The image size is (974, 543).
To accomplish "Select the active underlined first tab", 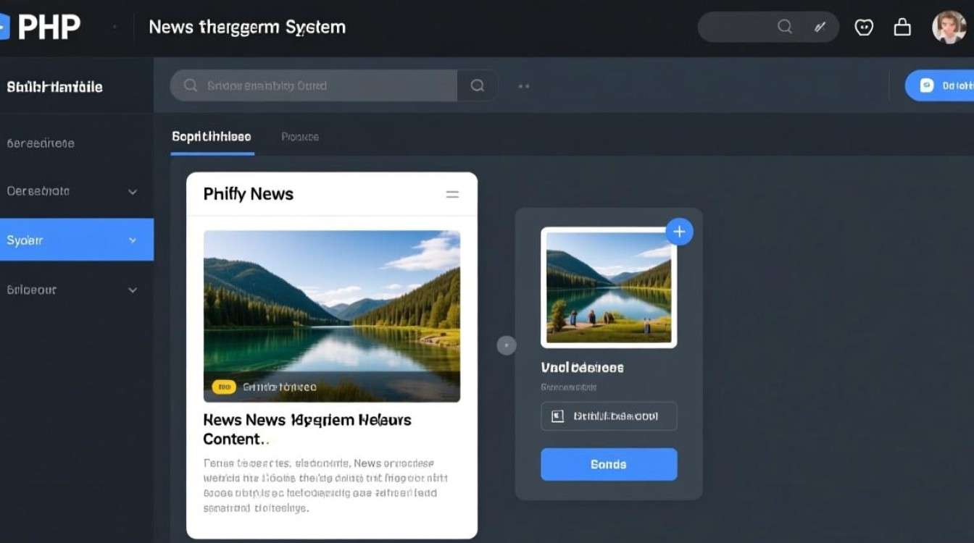I will point(212,137).
